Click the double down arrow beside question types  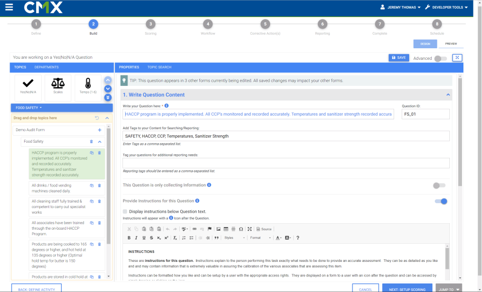pos(107,98)
